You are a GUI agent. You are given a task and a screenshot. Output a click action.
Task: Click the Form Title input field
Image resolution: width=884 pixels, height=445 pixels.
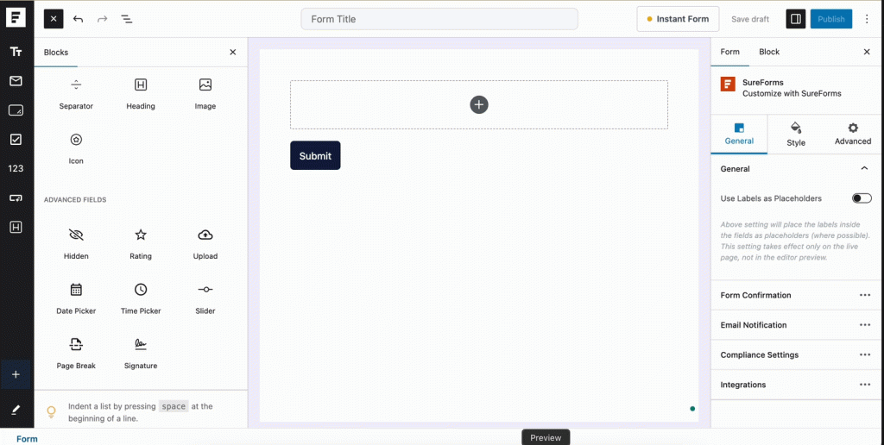(x=439, y=19)
